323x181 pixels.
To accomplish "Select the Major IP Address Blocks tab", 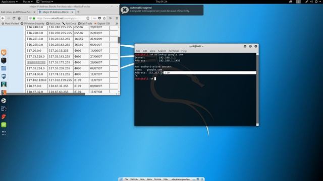I will click(56, 12).
